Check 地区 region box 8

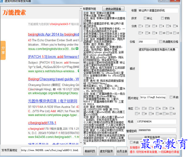point(144,114)
